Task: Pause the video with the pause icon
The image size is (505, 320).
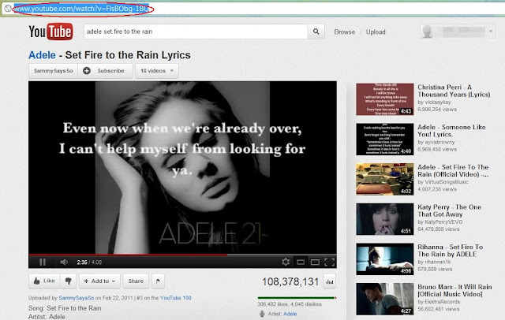Action: point(43,262)
